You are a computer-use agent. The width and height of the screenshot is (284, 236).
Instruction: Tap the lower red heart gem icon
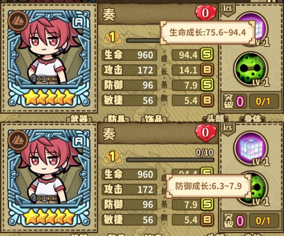[x=206, y=132]
